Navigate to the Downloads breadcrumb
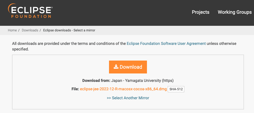Screen dimensions: 254x113 tap(30, 30)
